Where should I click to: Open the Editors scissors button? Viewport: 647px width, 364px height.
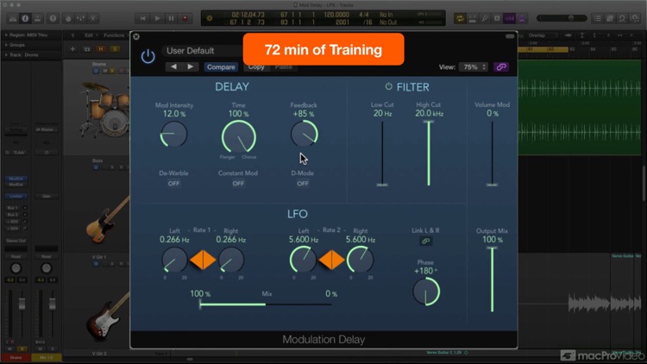coord(93,19)
